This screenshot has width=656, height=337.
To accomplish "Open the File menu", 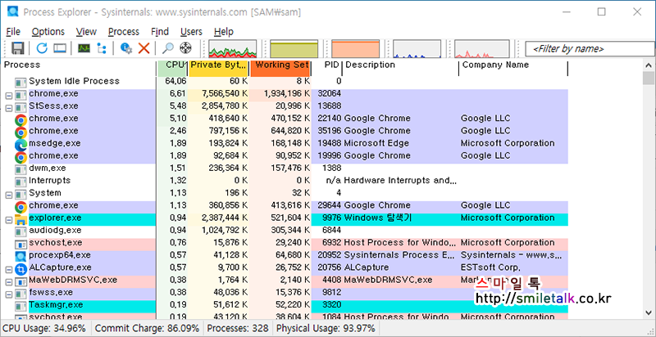I will pos(13,32).
